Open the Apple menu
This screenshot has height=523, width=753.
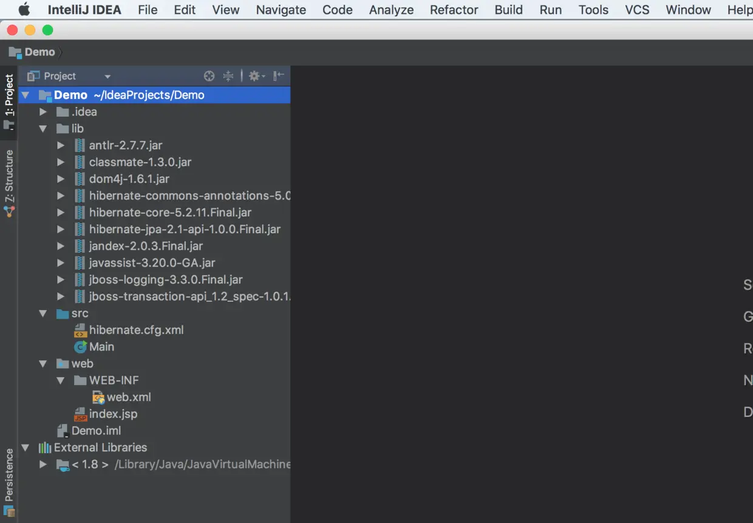(24, 10)
